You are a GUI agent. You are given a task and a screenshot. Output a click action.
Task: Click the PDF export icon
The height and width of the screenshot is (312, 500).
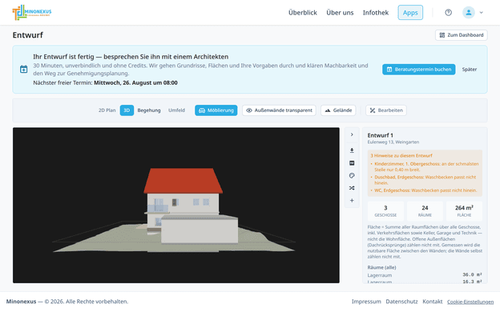point(352,163)
